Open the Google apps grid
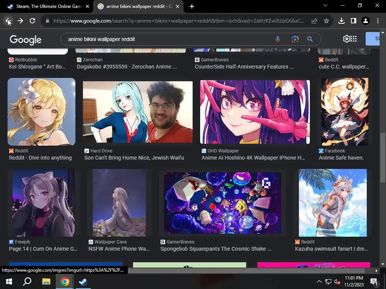 click(354, 39)
